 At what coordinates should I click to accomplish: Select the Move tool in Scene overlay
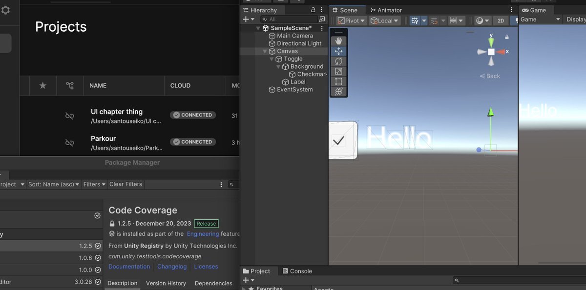pyautogui.click(x=338, y=51)
